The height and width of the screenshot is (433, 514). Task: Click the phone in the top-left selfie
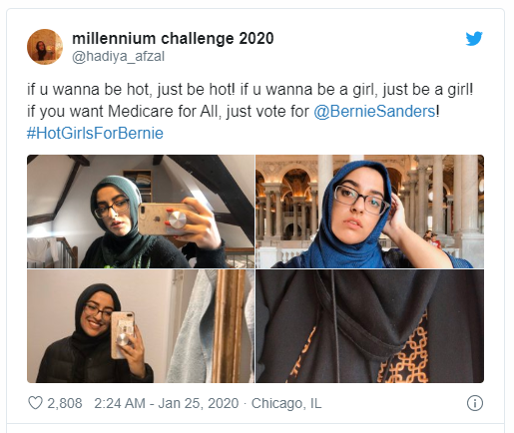tap(163, 218)
